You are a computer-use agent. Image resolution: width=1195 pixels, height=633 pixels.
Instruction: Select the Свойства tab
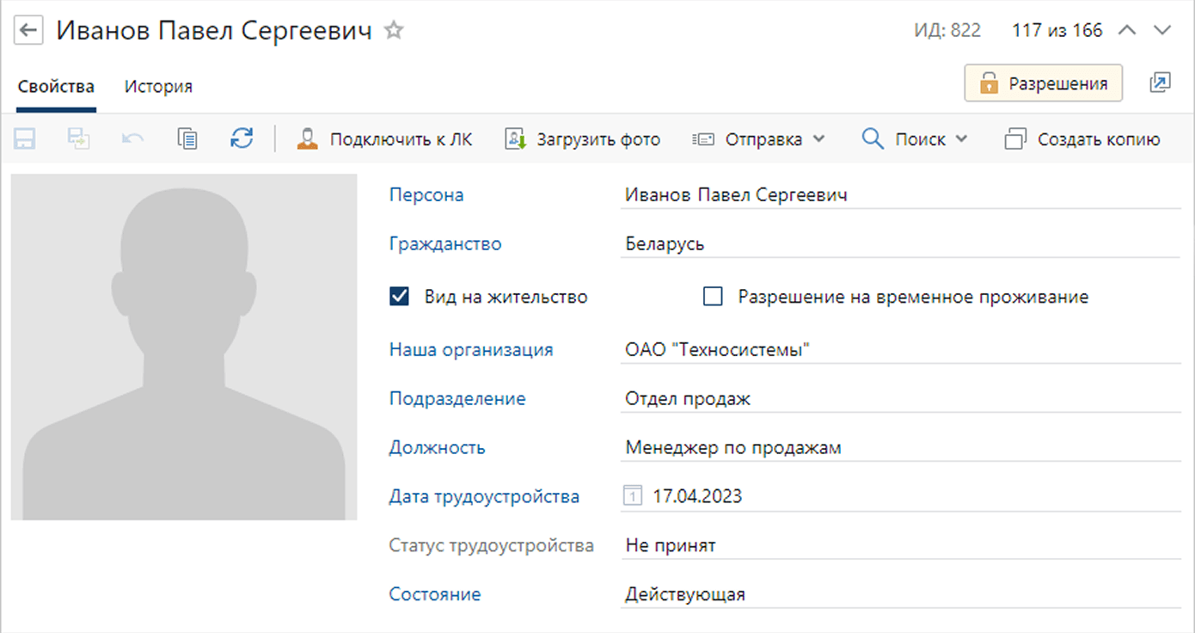pos(55,87)
